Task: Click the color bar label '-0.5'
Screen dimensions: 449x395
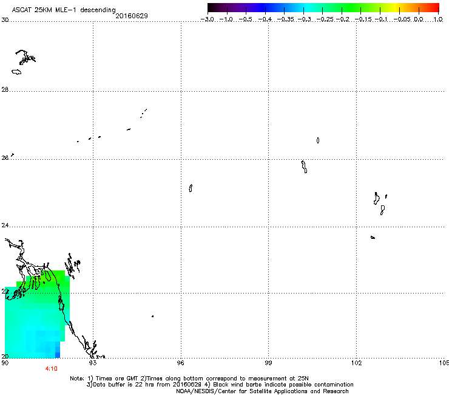Action: pyautogui.click(x=245, y=19)
